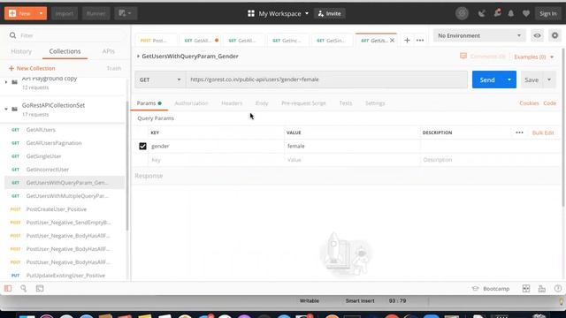Create a New Collection

[32, 68]
